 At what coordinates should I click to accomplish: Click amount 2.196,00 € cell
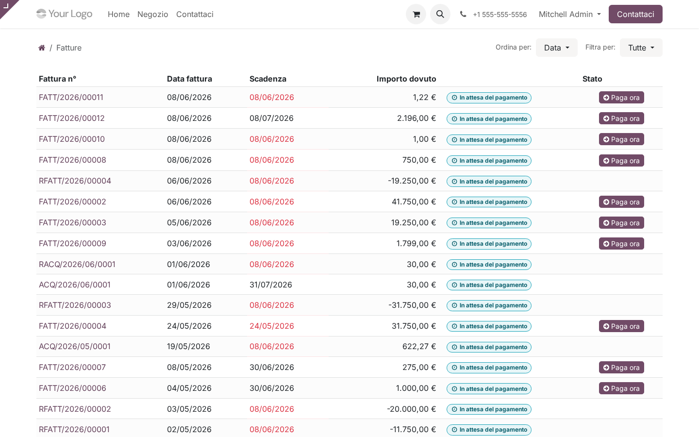[x=416, y=118]
